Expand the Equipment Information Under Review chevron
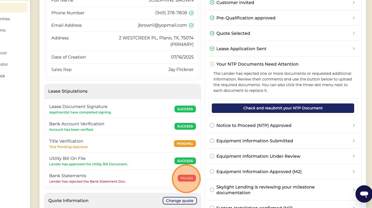Viewport: 372px width, 208px height. click(x=354, y=156)
